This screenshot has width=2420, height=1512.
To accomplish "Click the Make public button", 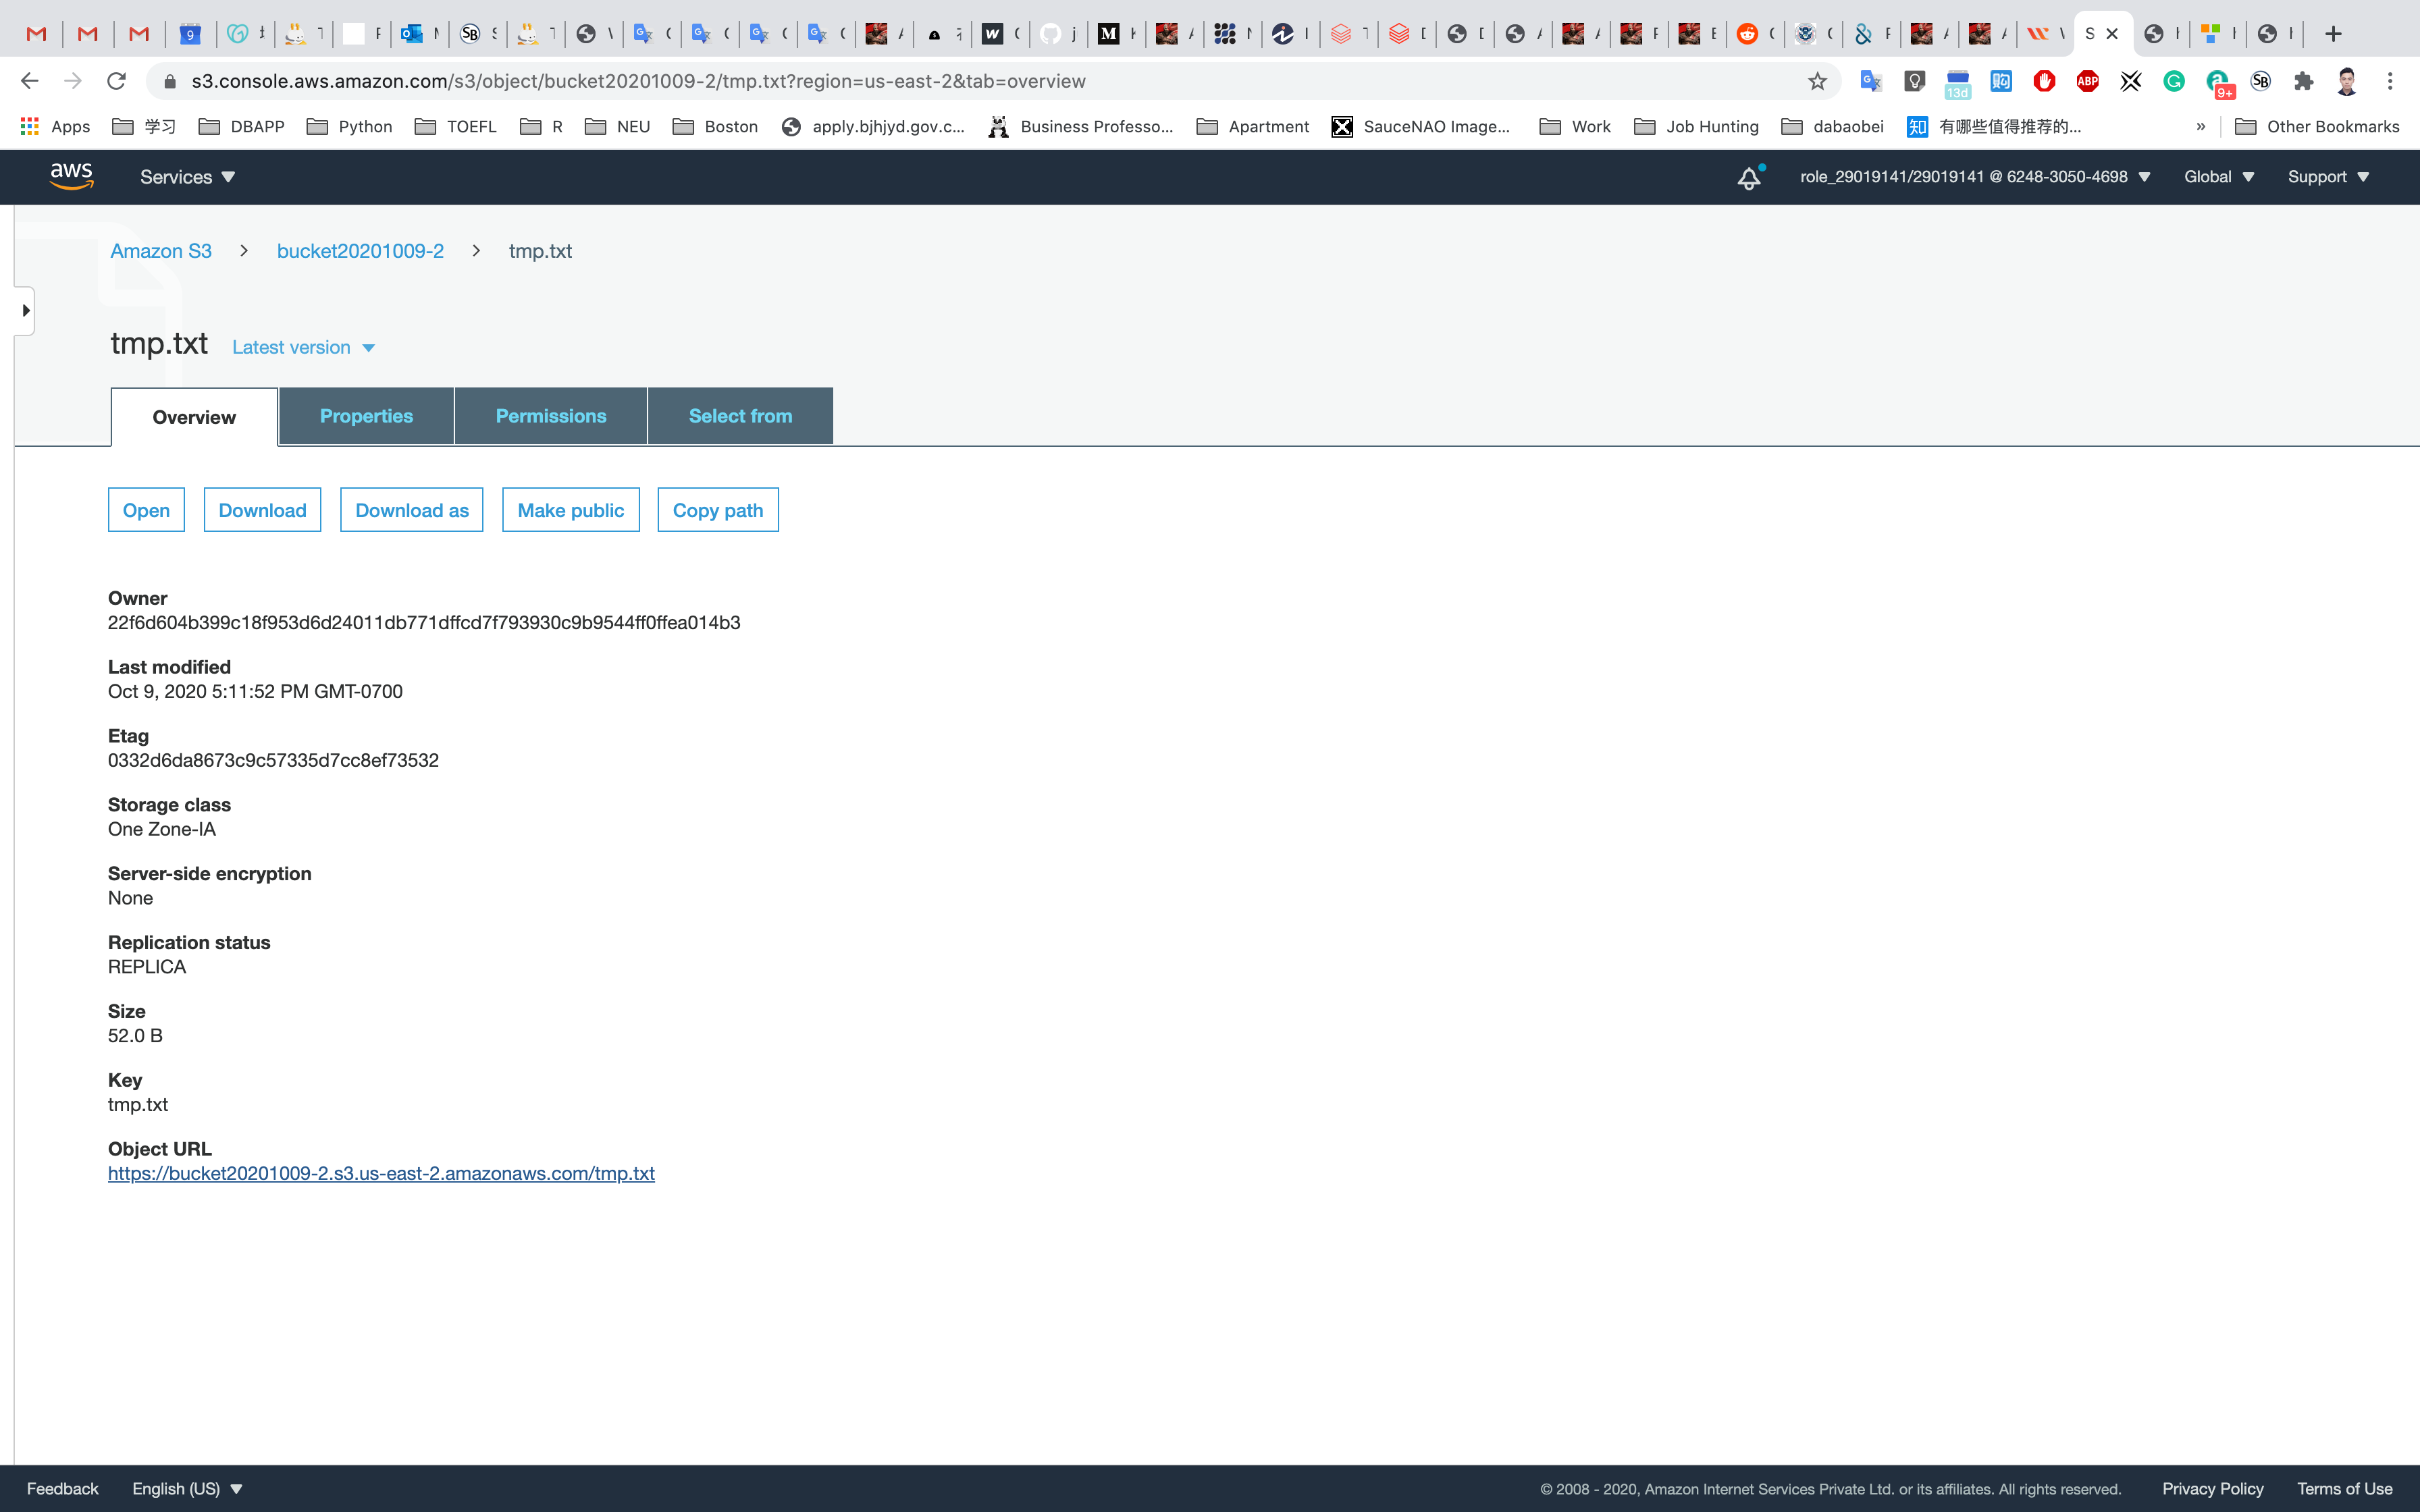I will tap(570, 510).
